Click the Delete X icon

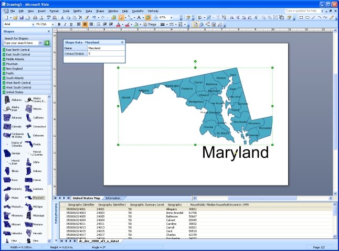click(80, 17)
